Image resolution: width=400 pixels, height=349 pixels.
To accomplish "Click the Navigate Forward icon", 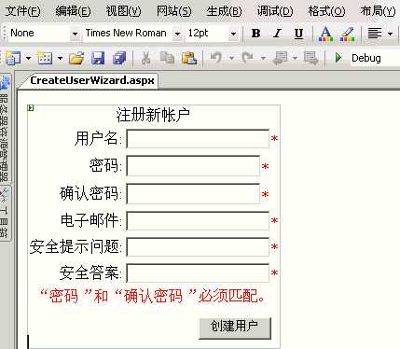I will pos(311,58).
